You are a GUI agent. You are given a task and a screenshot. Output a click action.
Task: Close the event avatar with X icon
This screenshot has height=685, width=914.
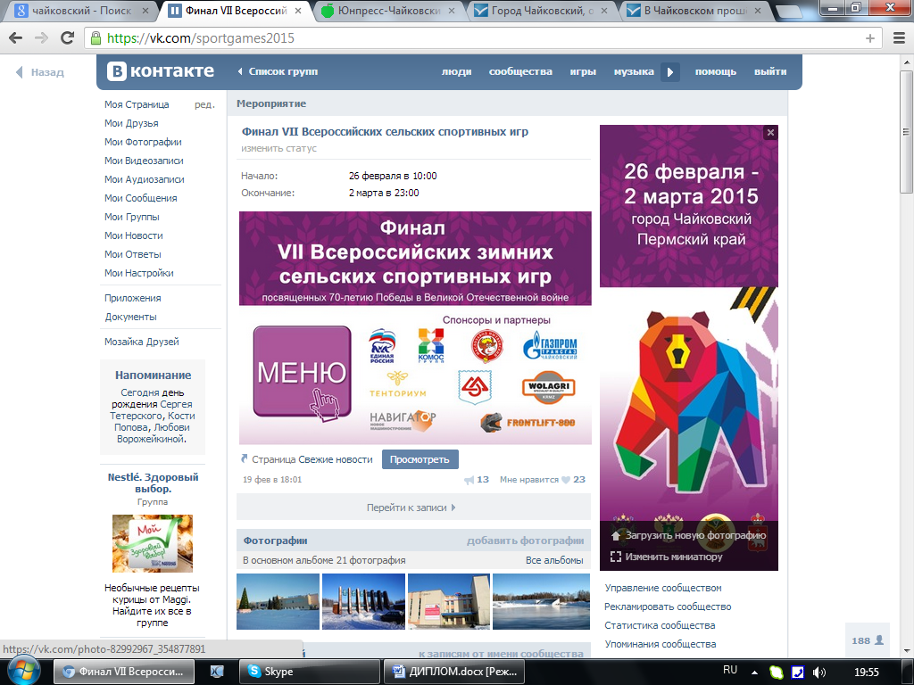770,133
